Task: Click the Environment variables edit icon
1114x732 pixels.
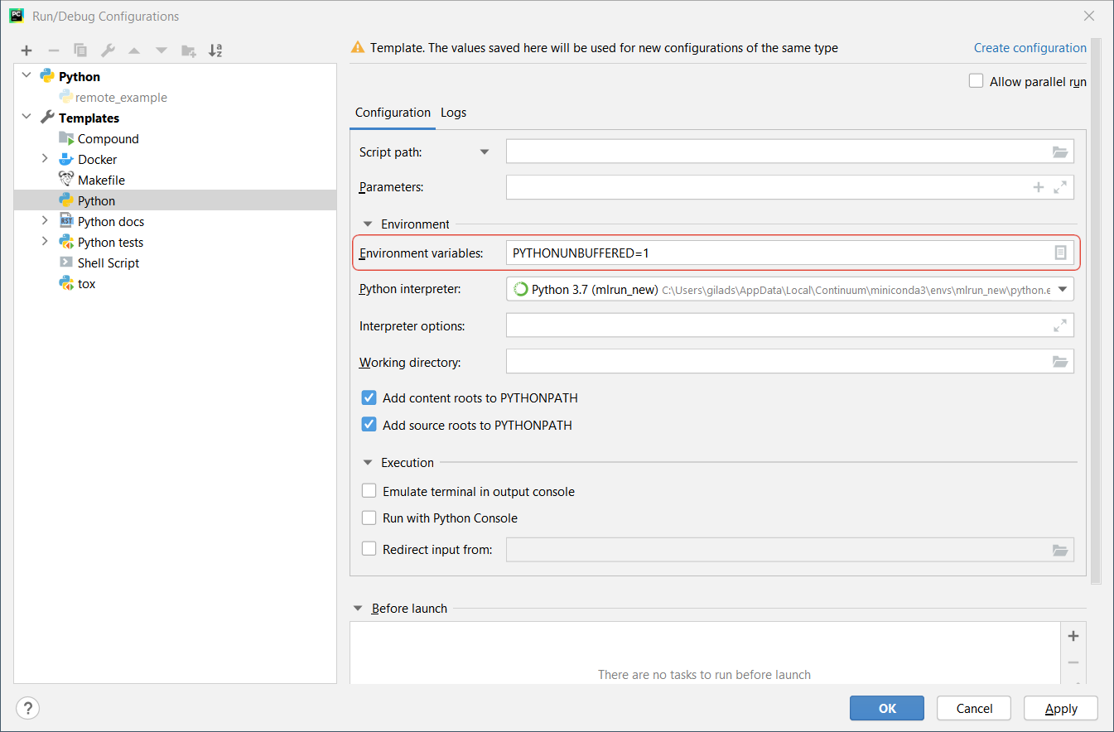Action: pos(1060,253)
